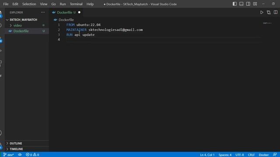Toggle bottom panel layout icon

pyautogui.click(x=241, y=4)
